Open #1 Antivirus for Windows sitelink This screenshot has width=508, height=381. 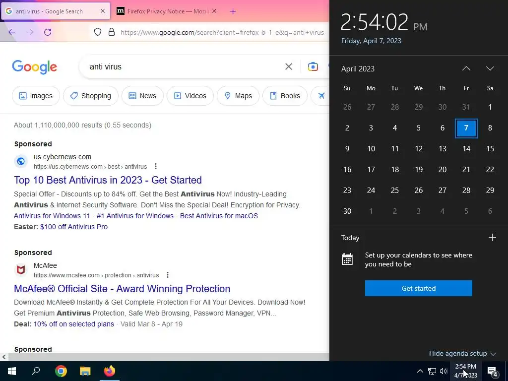[x=135, y=216]
